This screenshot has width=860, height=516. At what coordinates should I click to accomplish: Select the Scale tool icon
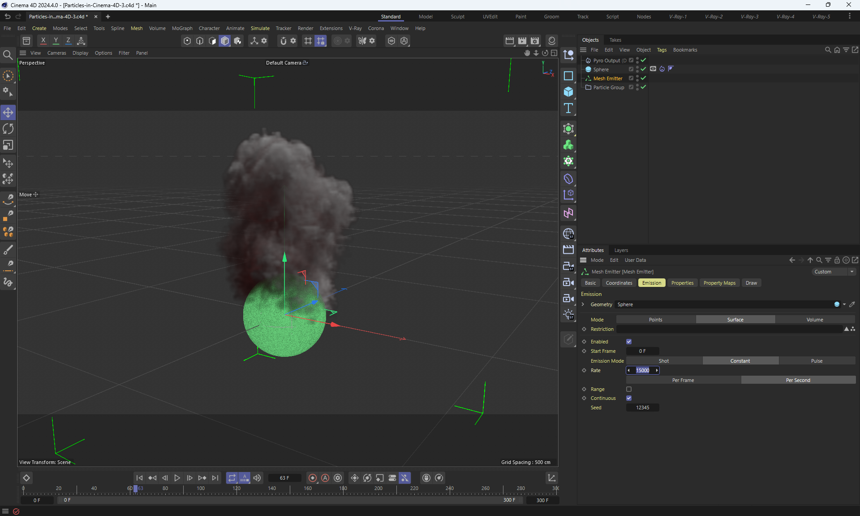(x=8, y=145)
